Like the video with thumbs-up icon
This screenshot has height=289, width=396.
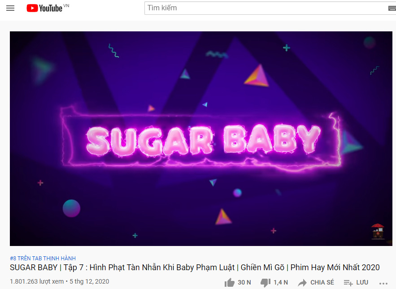pos(229,282)
